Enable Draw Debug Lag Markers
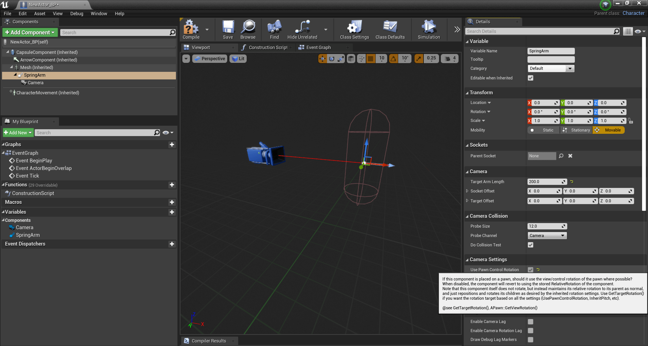 (x=531, y=339)
